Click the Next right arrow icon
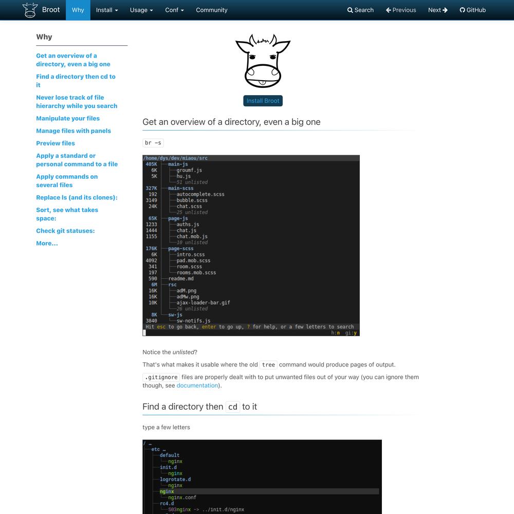Screen dimensions: 514x514 click(445, 10)
